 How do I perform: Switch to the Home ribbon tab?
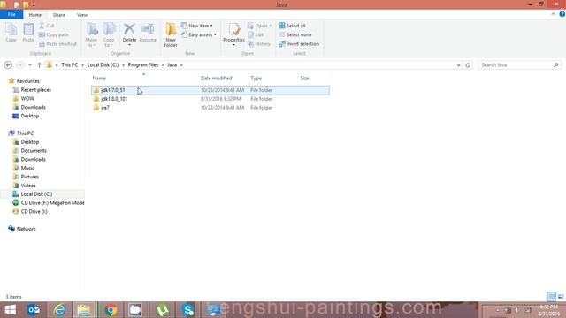[35, 15]
